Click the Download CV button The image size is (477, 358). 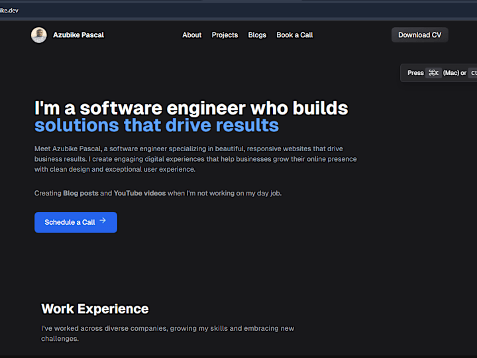click(420, 35)
